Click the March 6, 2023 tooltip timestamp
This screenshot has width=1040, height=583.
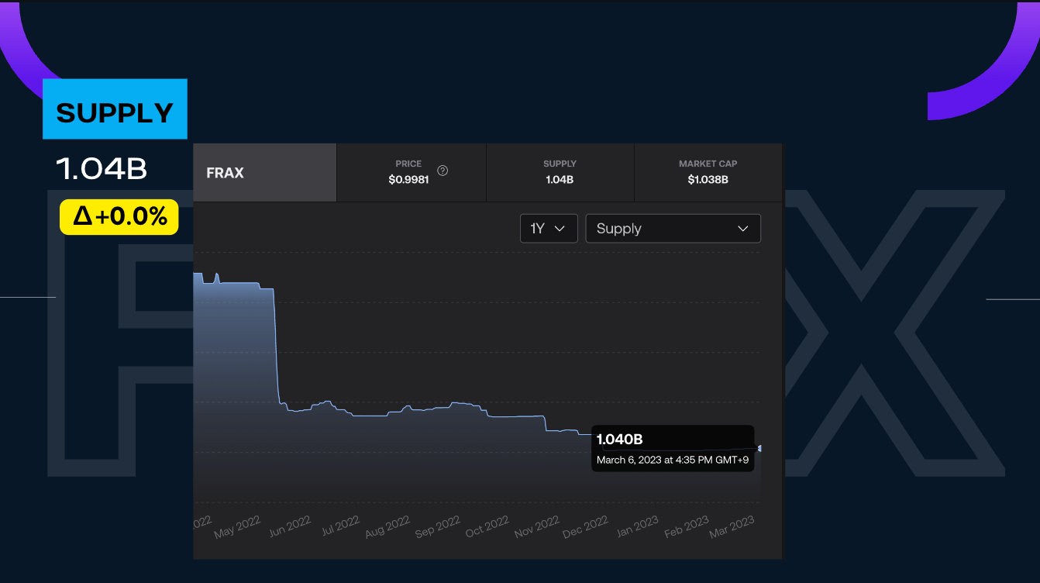(673, 461)
